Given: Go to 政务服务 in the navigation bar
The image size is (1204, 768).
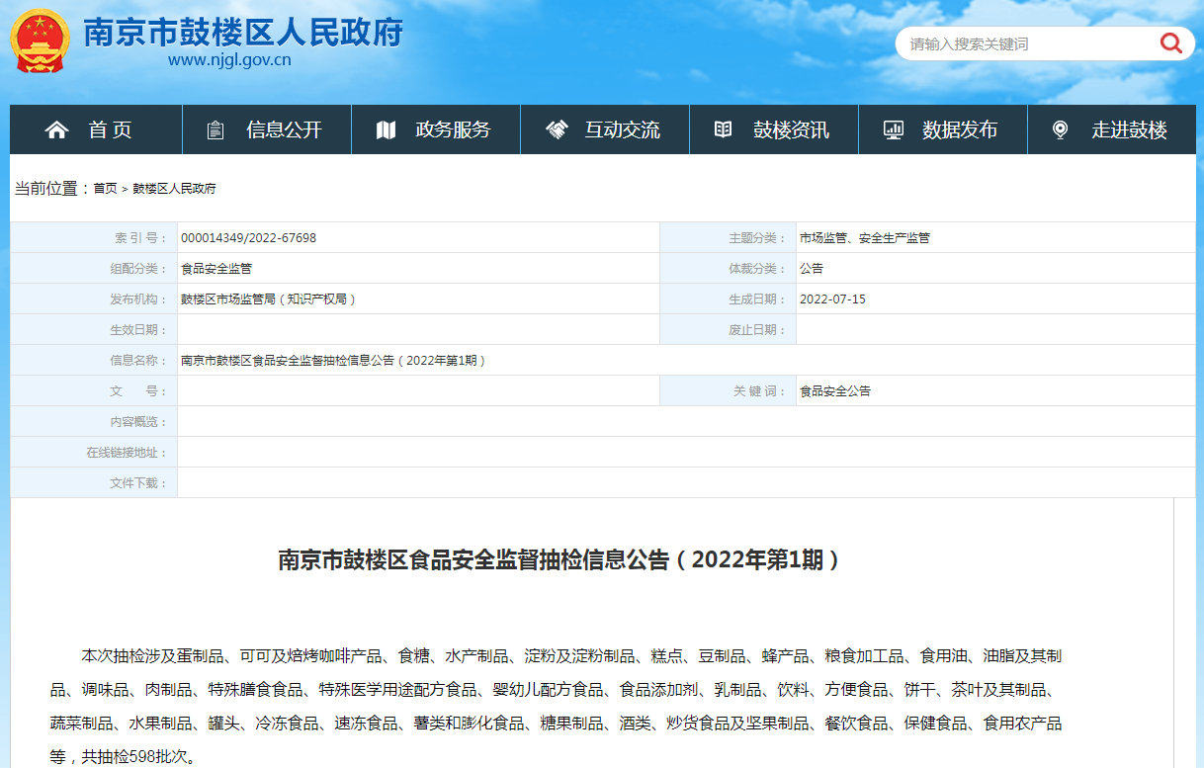Looking at the screenshot, I should pos(436,129).
